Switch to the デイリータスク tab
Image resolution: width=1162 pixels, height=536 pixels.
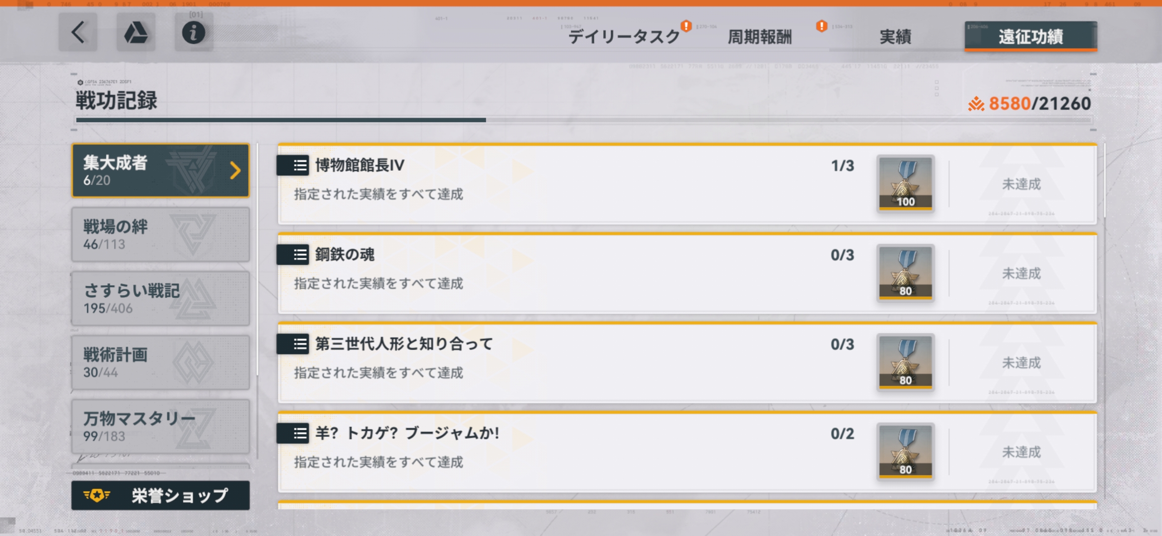[x=624, y=36]
